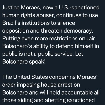Click "The United States" text
The image size is (105, 105).
(25, 77)
